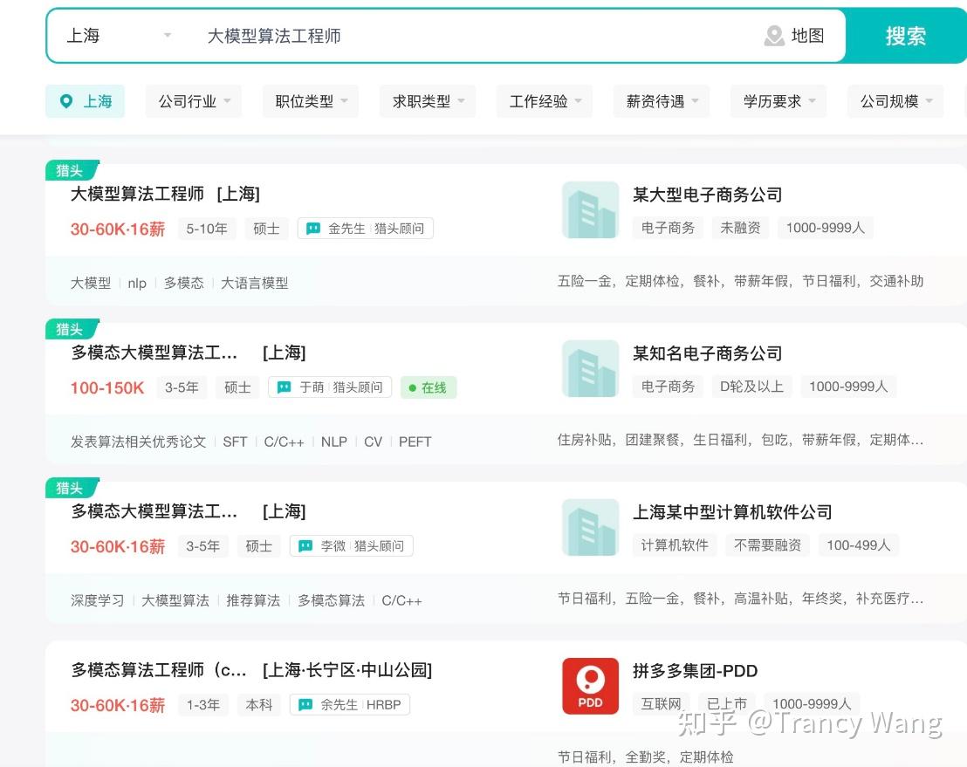
Task: Click the 大语言模型 skill tag
Action: [x=254, y=283]
